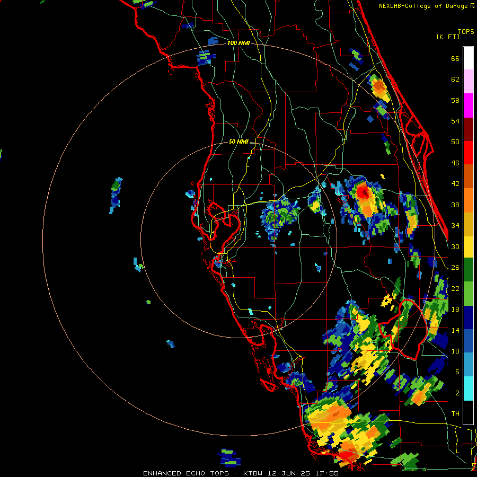Pick the cyan legend swatch above TH
477x477 pixels.
pos(468,388)
